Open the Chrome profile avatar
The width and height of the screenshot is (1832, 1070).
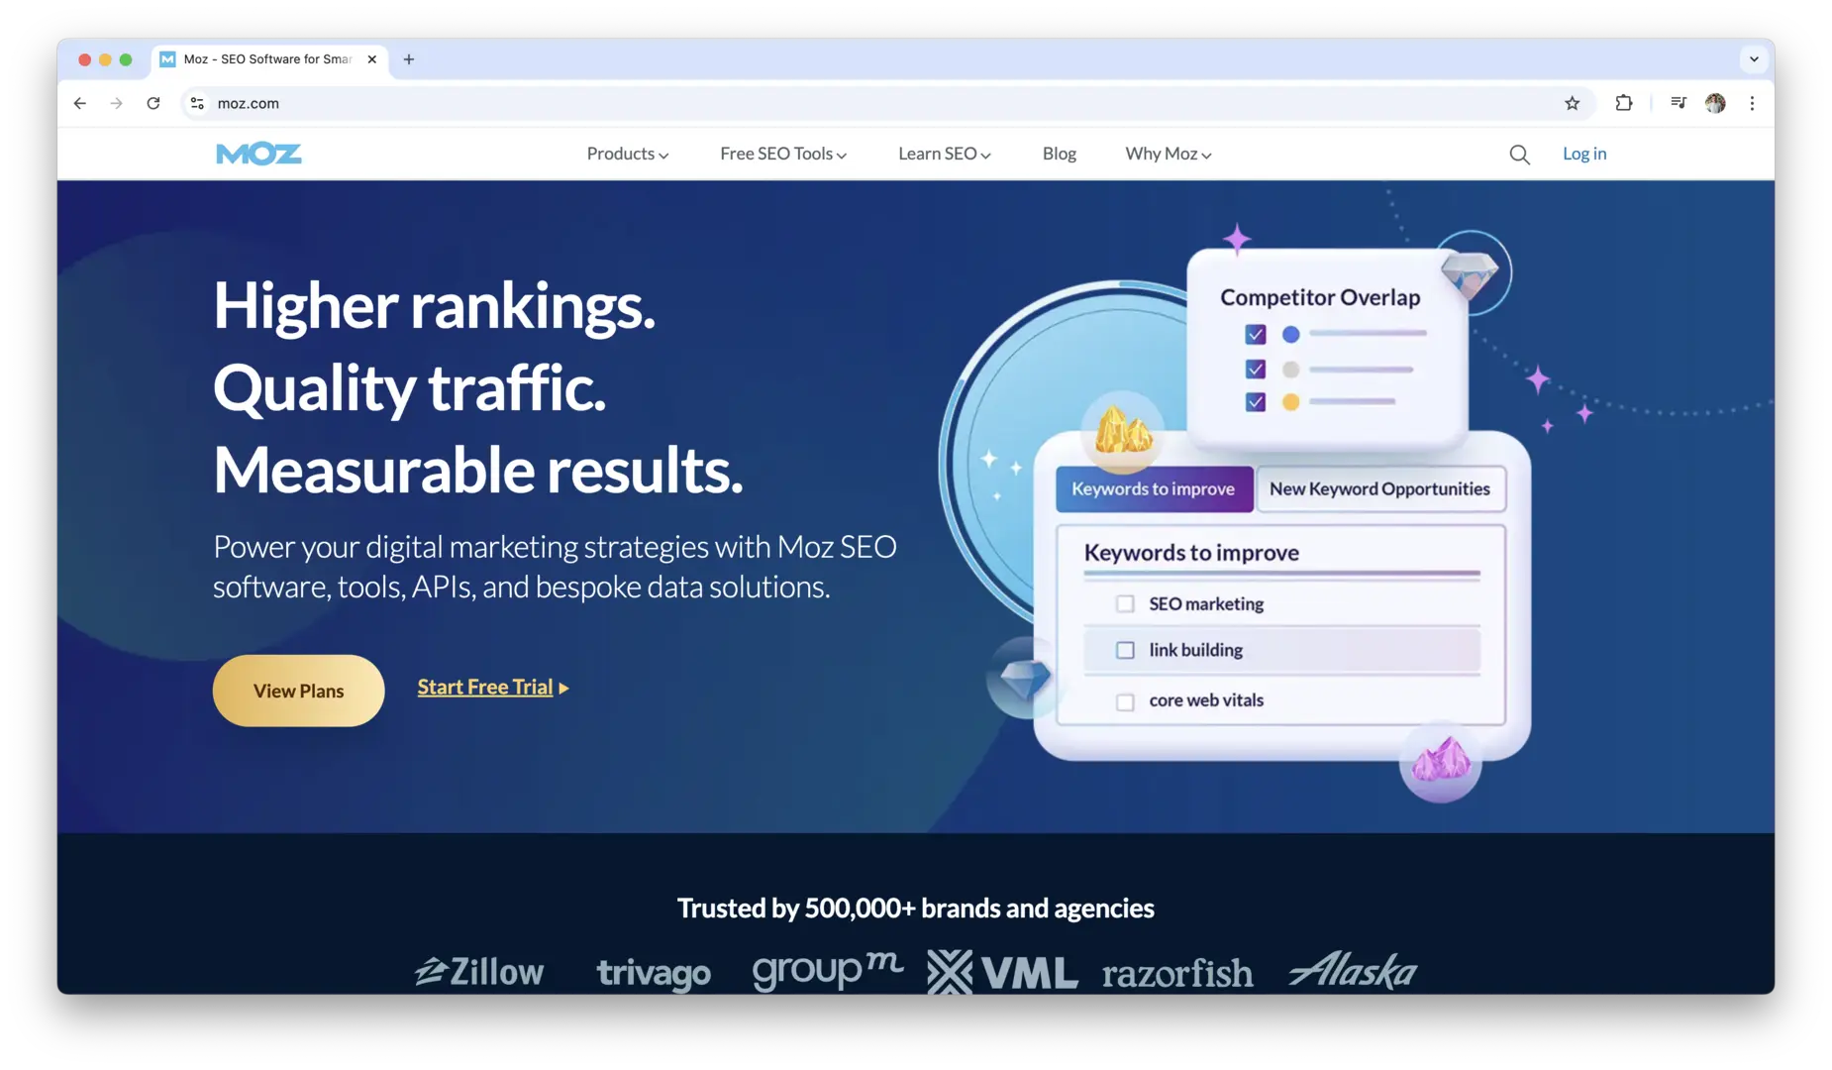coord(1715,103)
